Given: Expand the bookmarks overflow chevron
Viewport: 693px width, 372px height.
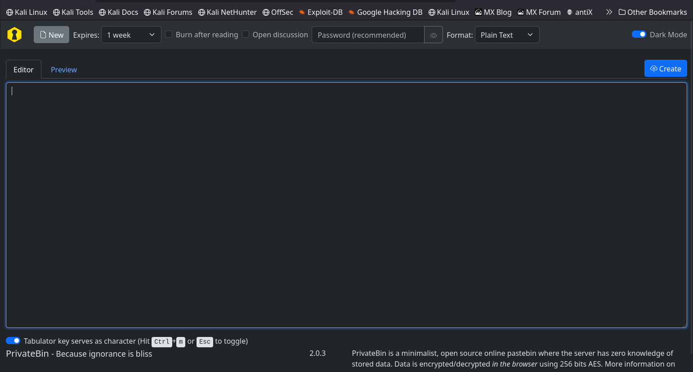Looking at the screenshot, I should [x=609, y=12].
